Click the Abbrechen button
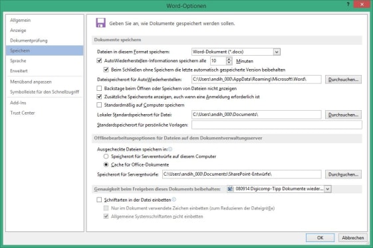This screenshot has width=373, height=248. pos(353,237)
